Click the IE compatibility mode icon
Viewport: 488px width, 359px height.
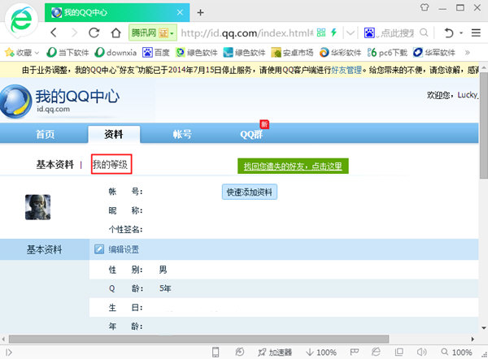click(x=376, y=352)
